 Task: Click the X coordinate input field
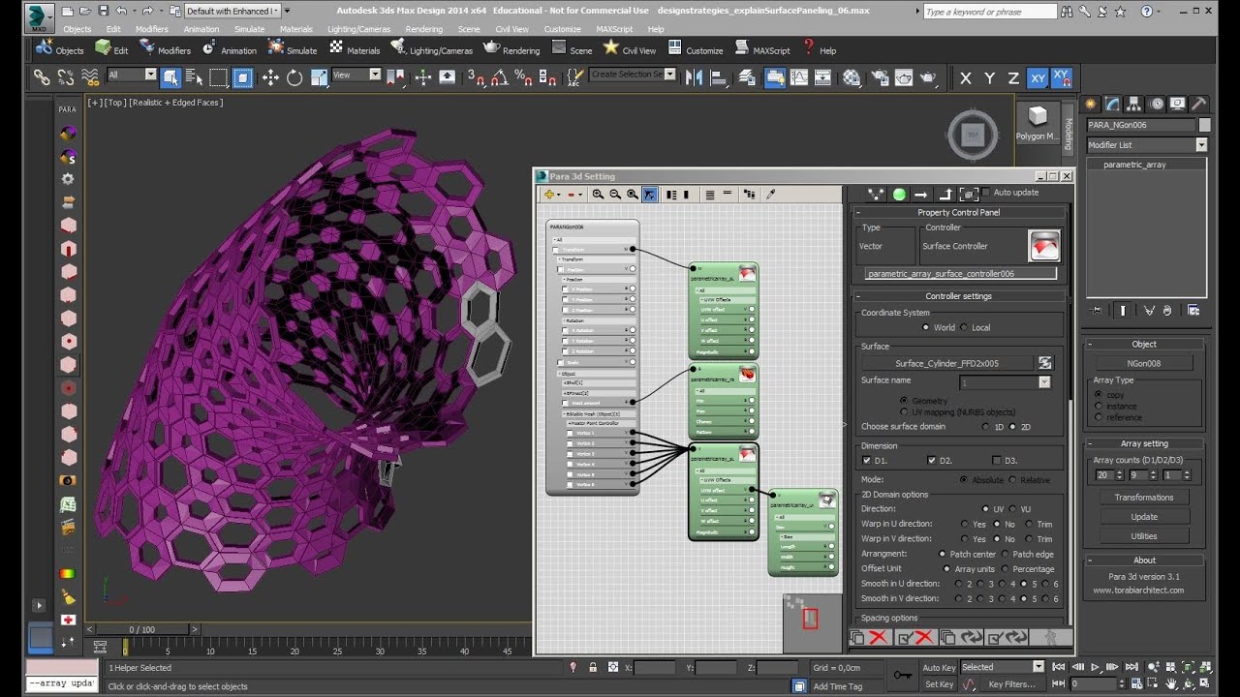pos(655,668)
